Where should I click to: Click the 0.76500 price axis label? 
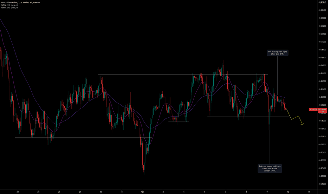(x=322, y=81)
